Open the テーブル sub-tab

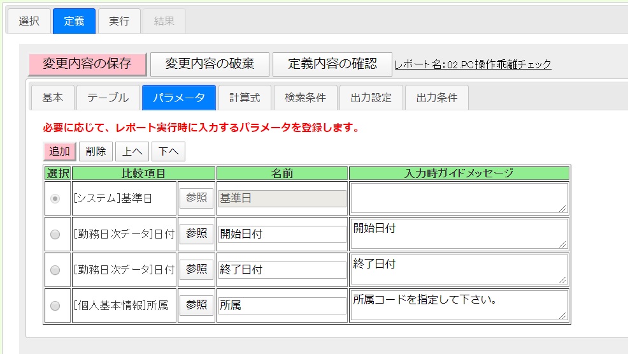tap(108, 98)
